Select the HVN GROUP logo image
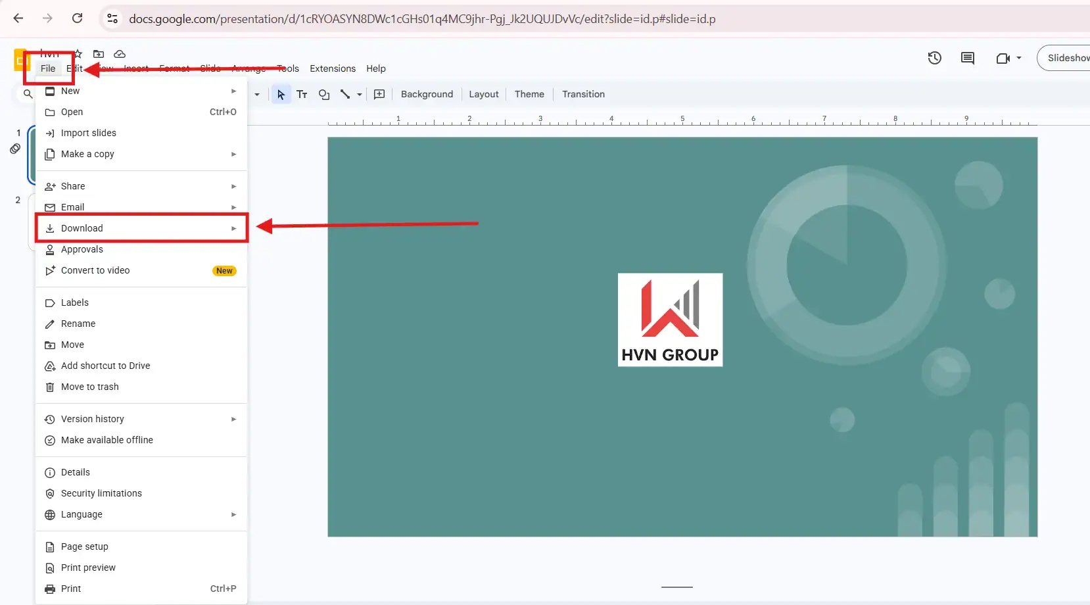The height and width of the screenshot is (605, 1090). 670,320
